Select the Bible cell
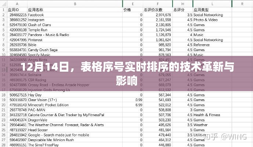The image size is (253, 147). (75, 45)
